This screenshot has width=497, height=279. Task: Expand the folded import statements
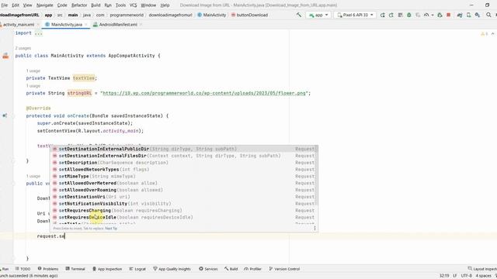coord(38,33)
